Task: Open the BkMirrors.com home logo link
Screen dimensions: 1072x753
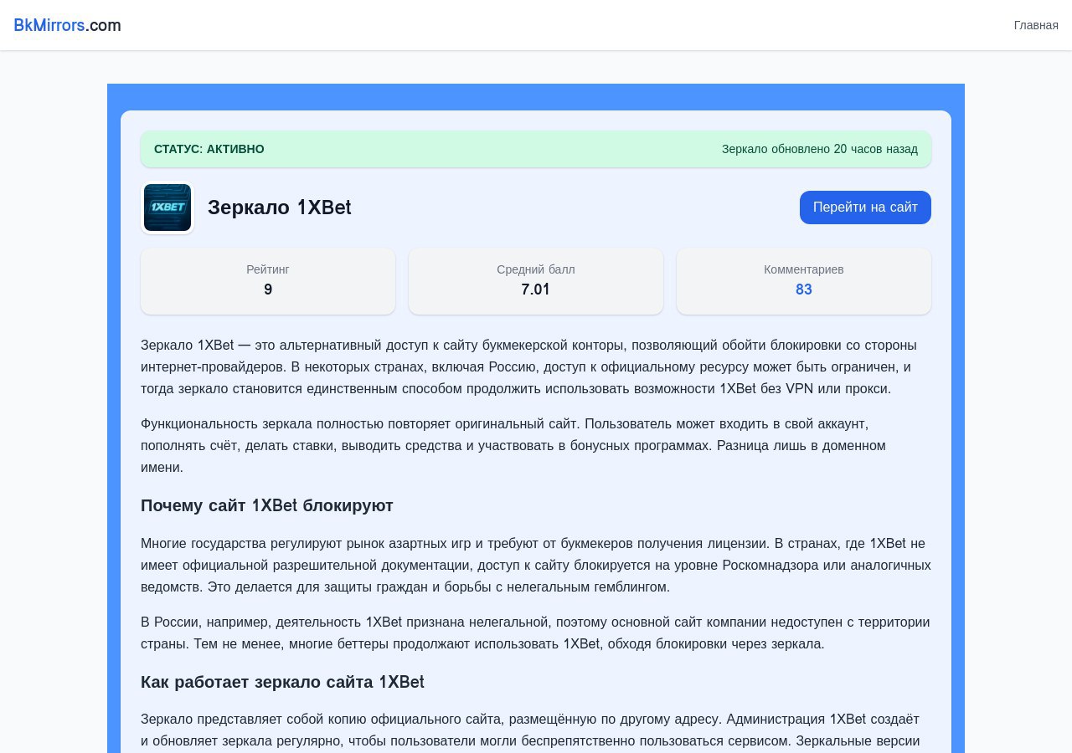Action: (x=67, y=25)
